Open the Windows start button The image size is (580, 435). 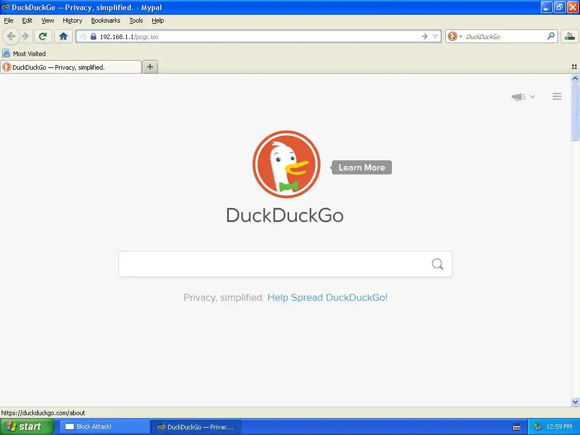pos(27,427)
